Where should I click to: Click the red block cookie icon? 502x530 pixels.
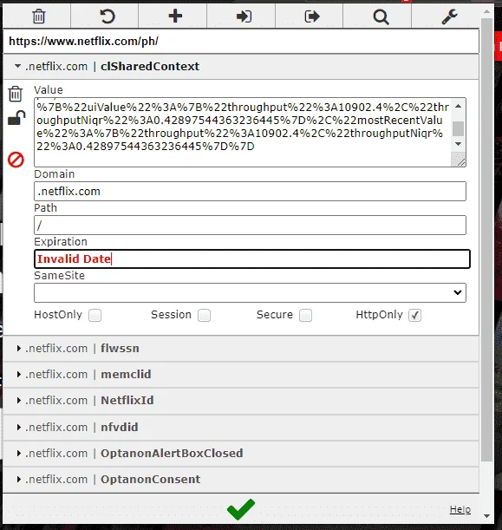16,160
